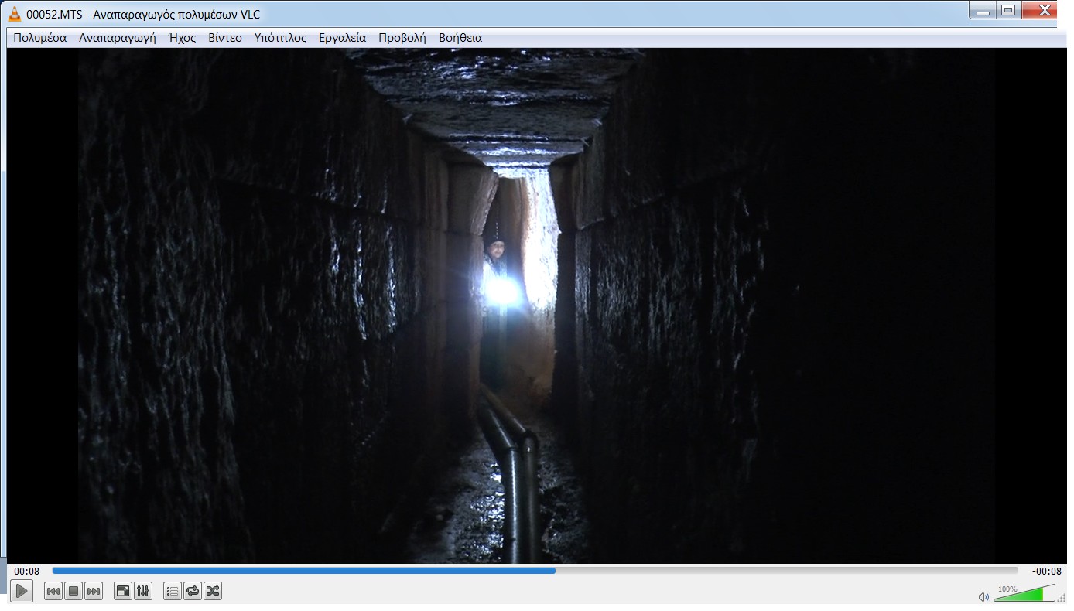
Task: Click the volume level slider
Action: coord(1024,593)
